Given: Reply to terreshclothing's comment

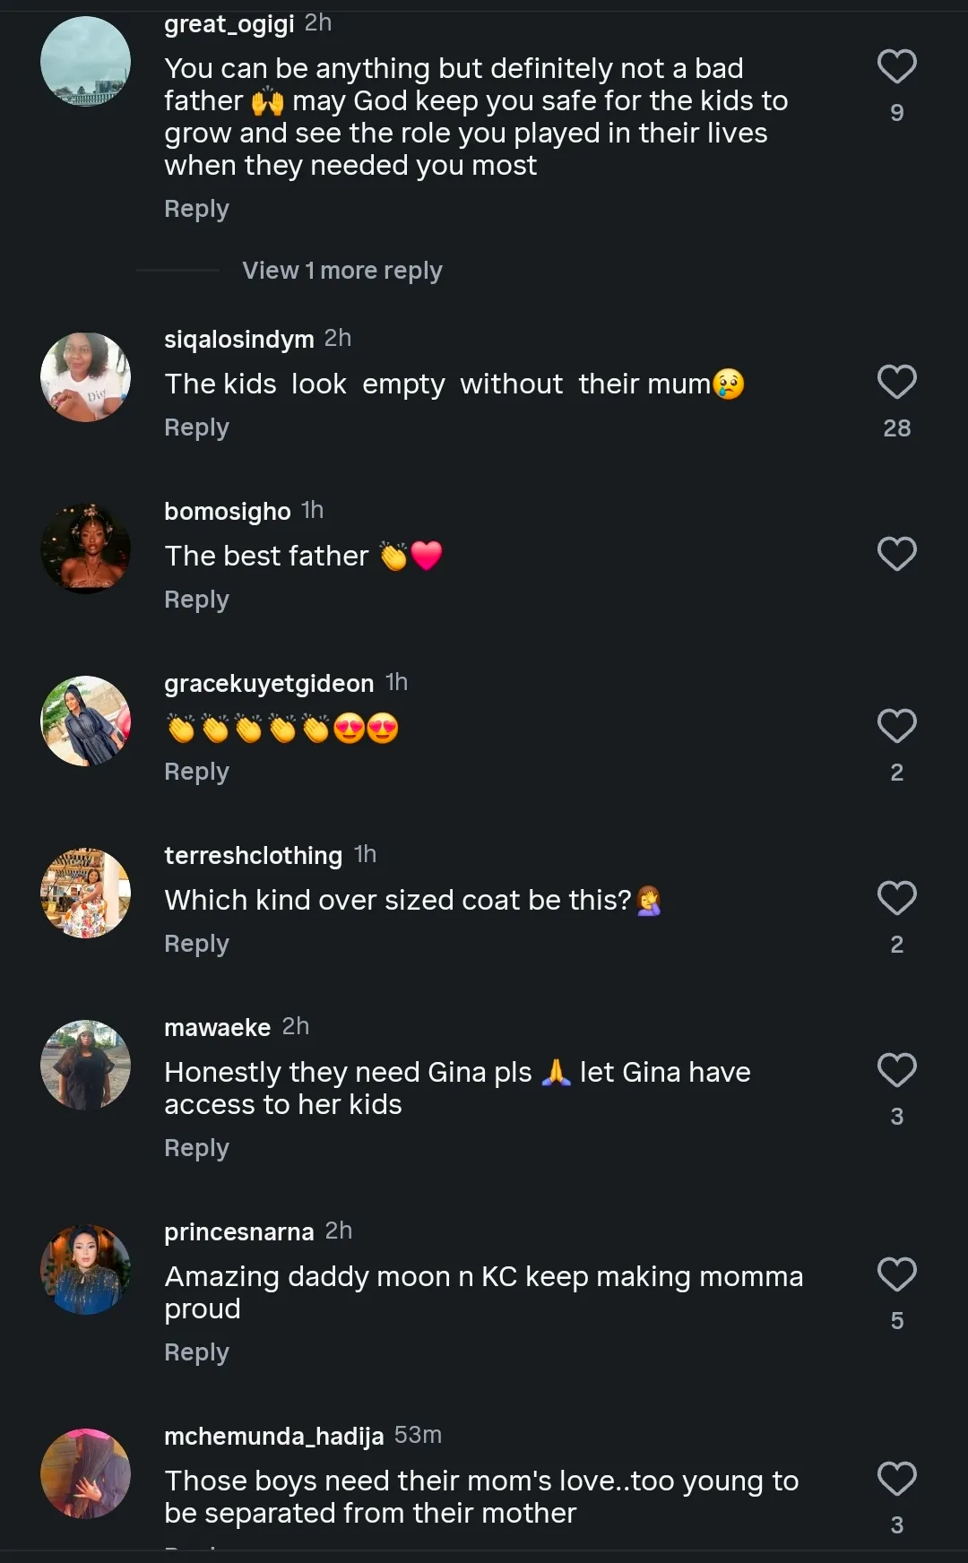Looking at the screenshot, I should (x=196, y=944).
